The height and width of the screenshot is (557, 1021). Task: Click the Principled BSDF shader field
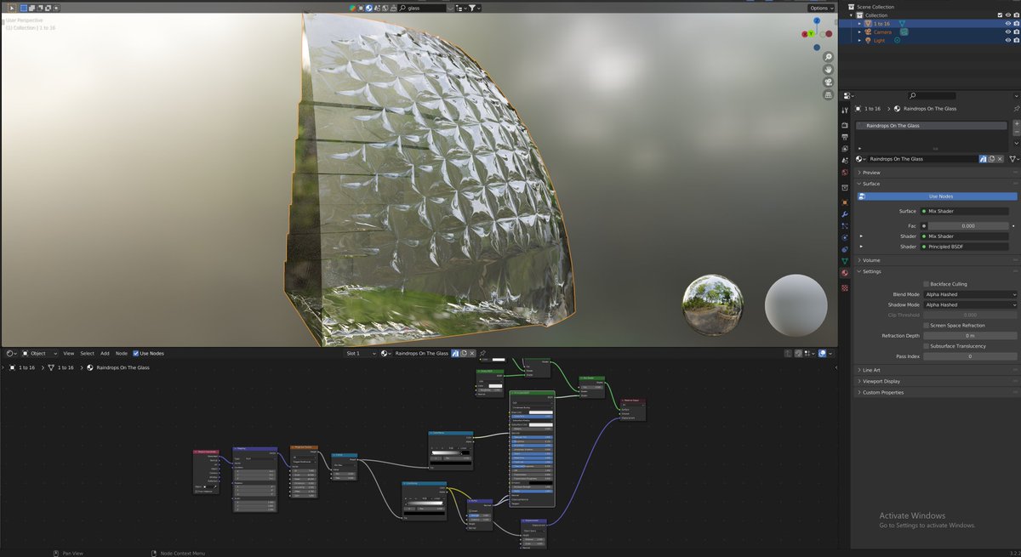point(964,247)
